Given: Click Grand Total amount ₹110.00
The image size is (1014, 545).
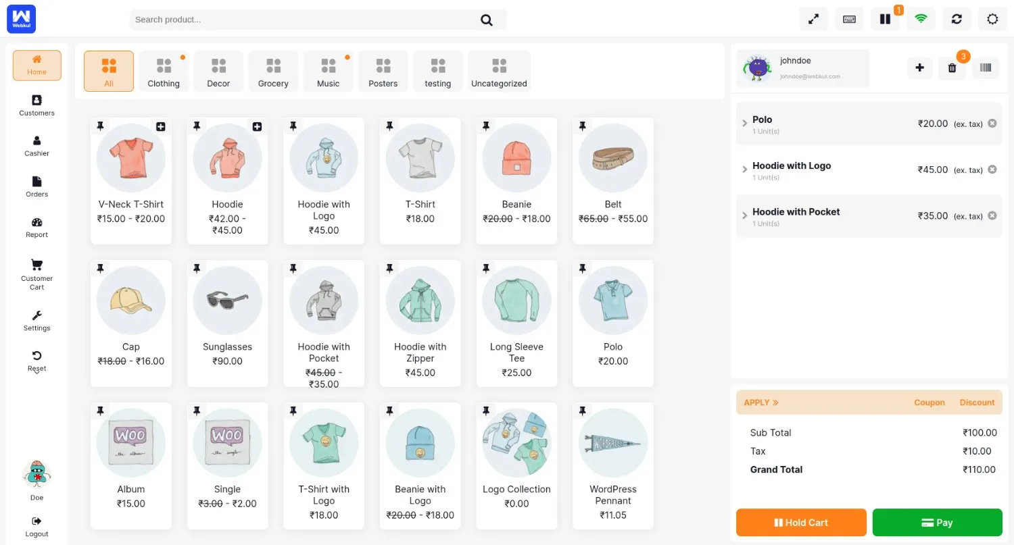Looking at the screenshot, I should (979, 469).
